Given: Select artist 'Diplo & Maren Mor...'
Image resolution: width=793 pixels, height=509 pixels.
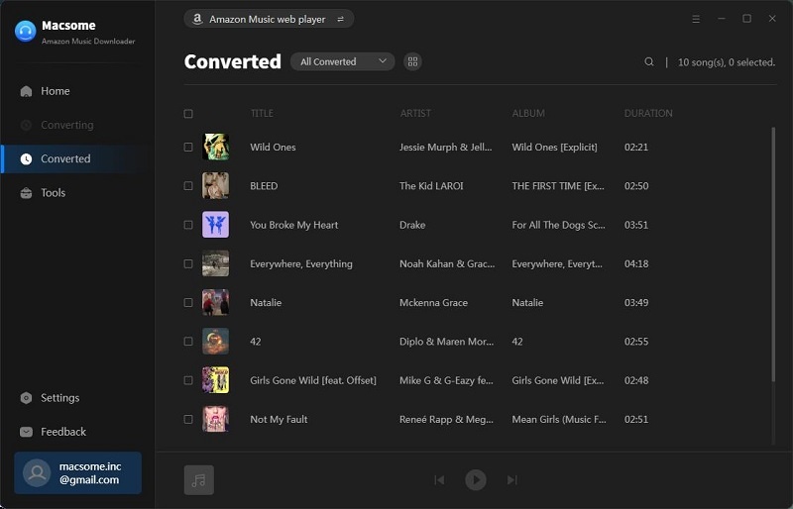Looking at the screenshot, I should click(447, 342).
